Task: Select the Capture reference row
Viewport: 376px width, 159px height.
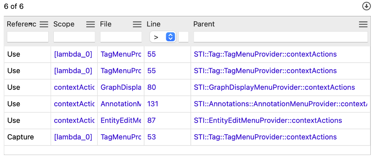Action: [x=187, y=137]
